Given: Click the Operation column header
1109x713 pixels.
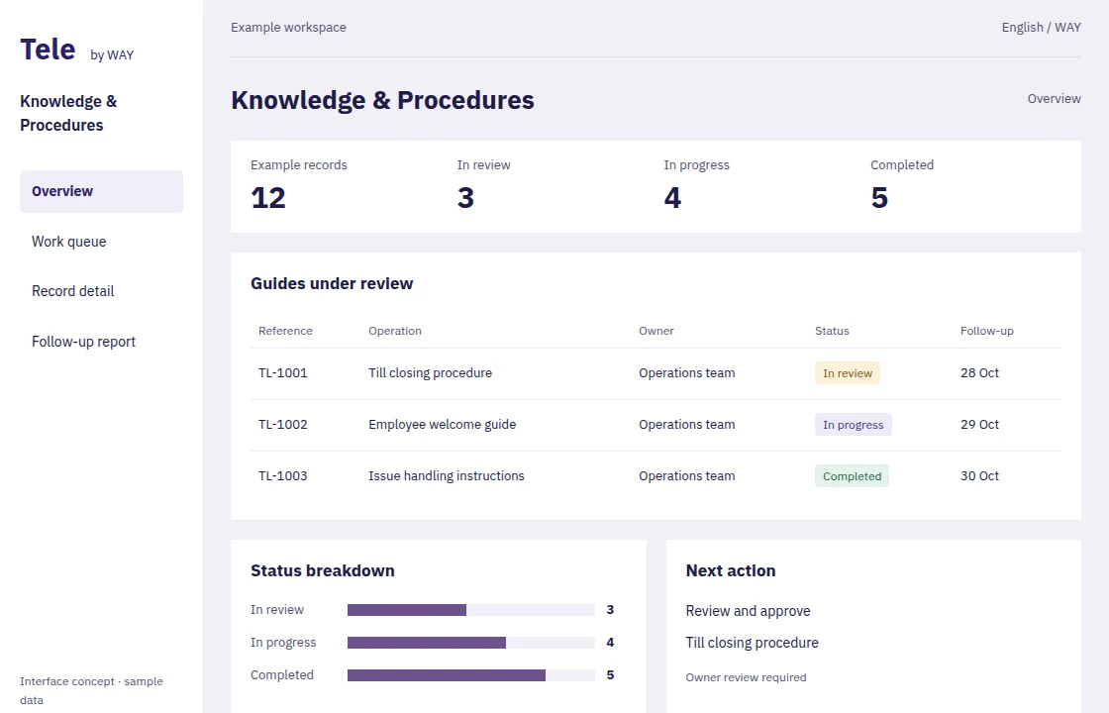Looking at the screenshot, I should (x=395, y=331).
